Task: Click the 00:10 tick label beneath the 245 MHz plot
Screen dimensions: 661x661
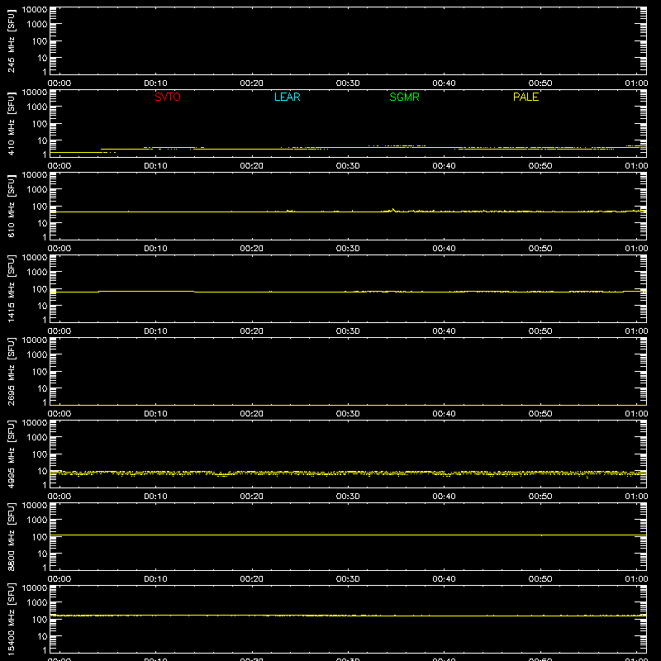Action: click(x=155, y=83)
